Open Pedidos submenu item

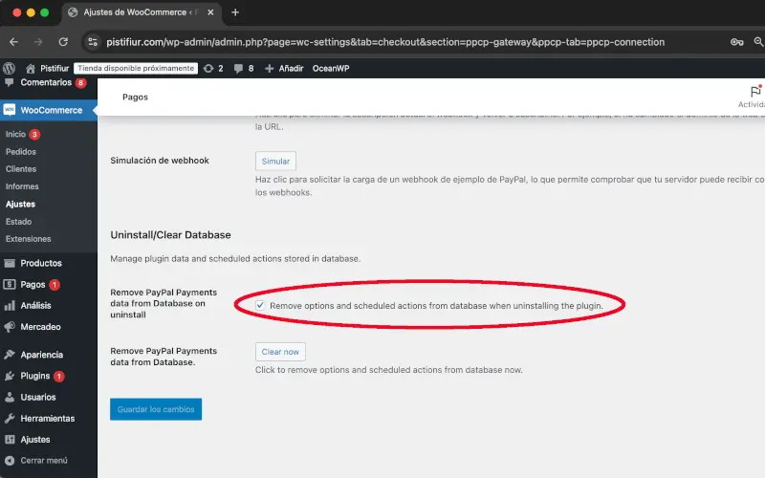(21, 152)
